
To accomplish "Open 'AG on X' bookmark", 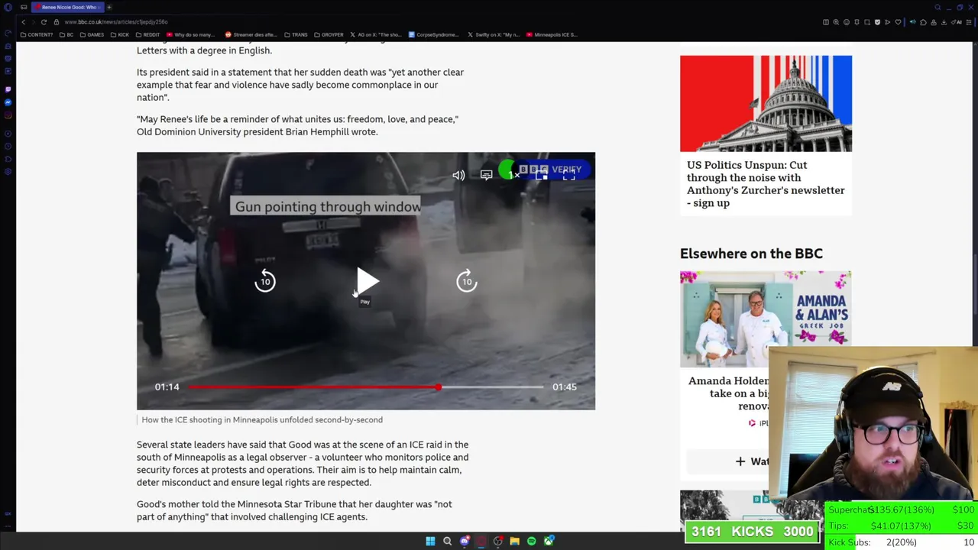I will point(375,35).
